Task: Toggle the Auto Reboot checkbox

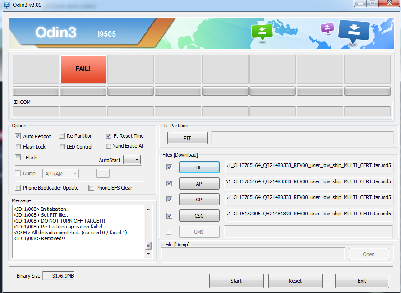Action: pos(18,136)
